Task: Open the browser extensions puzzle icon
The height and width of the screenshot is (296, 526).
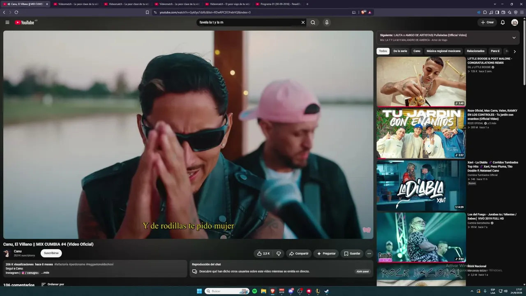Action: 485,12
